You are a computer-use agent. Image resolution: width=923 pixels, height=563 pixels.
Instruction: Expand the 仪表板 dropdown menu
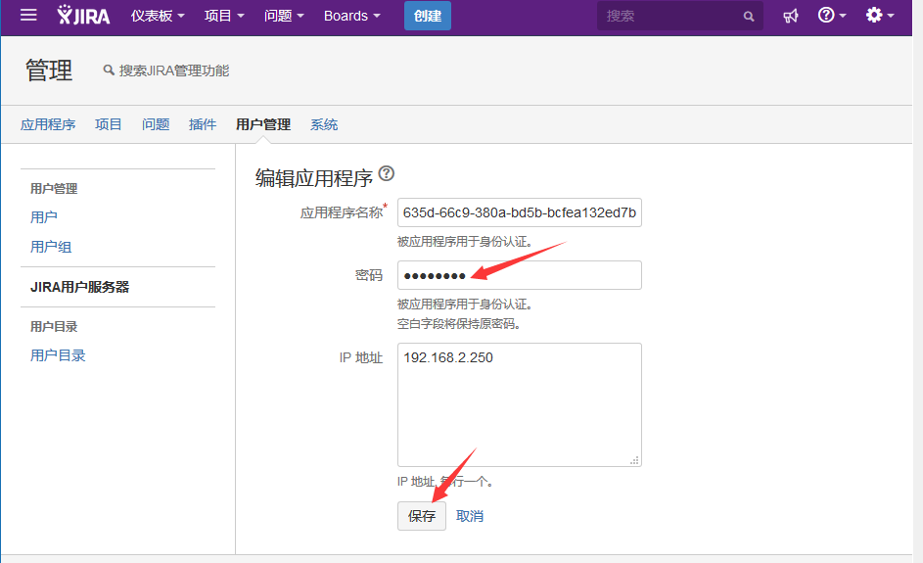tap(158, 16)
